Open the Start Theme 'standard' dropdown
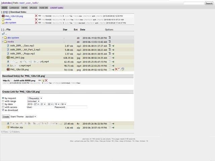 coord(31,117)
